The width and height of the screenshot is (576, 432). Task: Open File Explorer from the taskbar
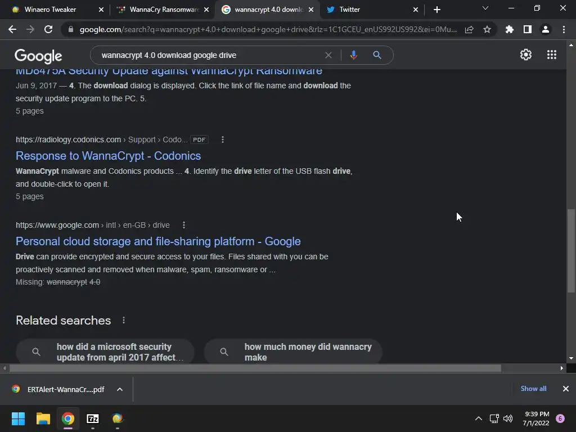point(43,418)
